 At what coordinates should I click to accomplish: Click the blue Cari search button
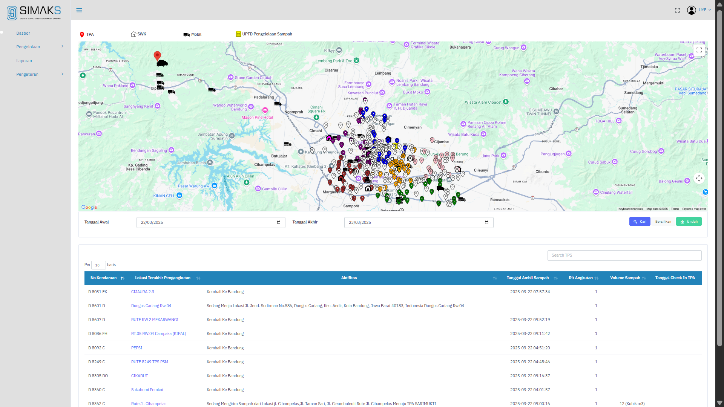[x=640, y=222]
